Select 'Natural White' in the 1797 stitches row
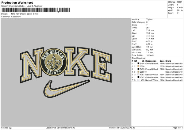 [x=151, y=75]
